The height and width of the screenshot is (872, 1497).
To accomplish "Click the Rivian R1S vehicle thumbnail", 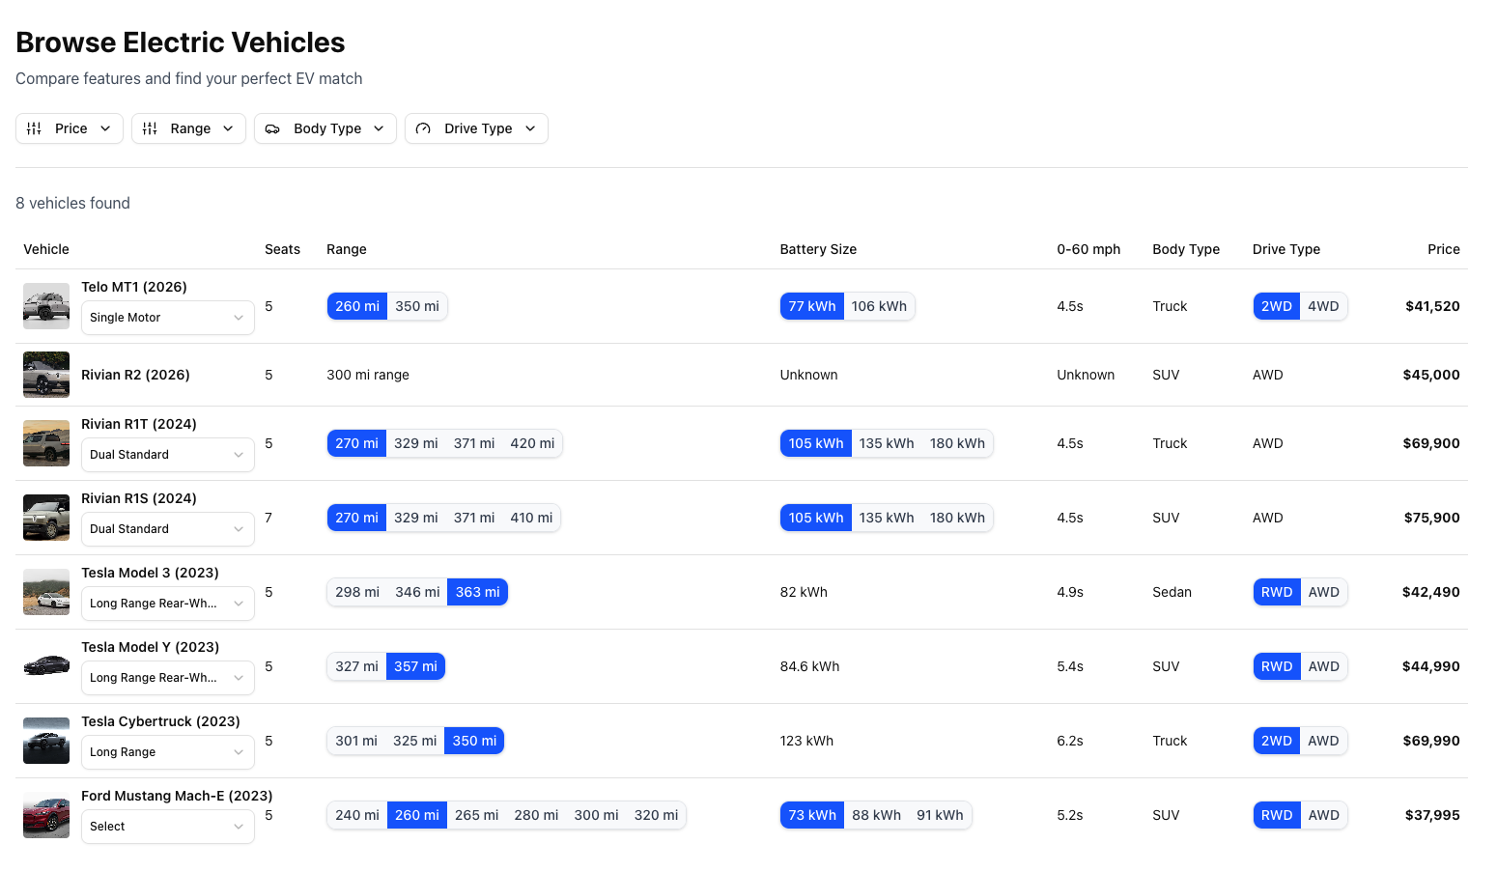I will click(x=46, y=518).
